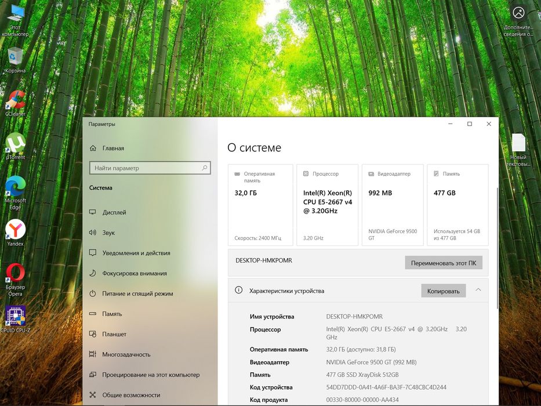Click the Фокусировка внимания moon icon
541x406 pixels.
pyautogui.click(x=92, y=273)
